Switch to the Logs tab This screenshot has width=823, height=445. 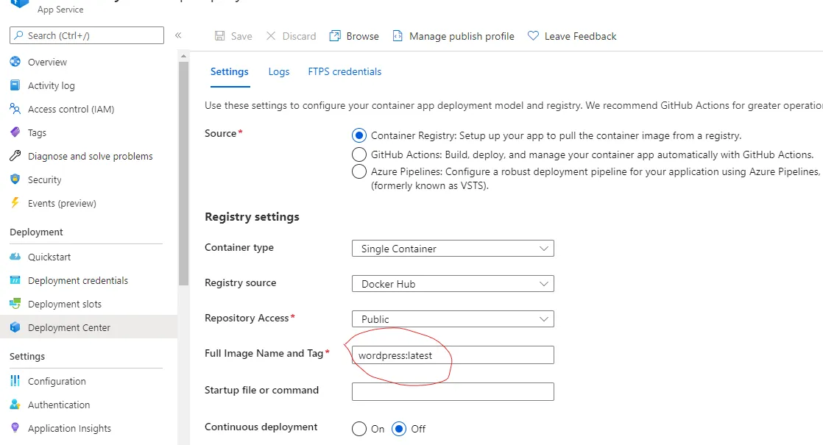point(278,71)
